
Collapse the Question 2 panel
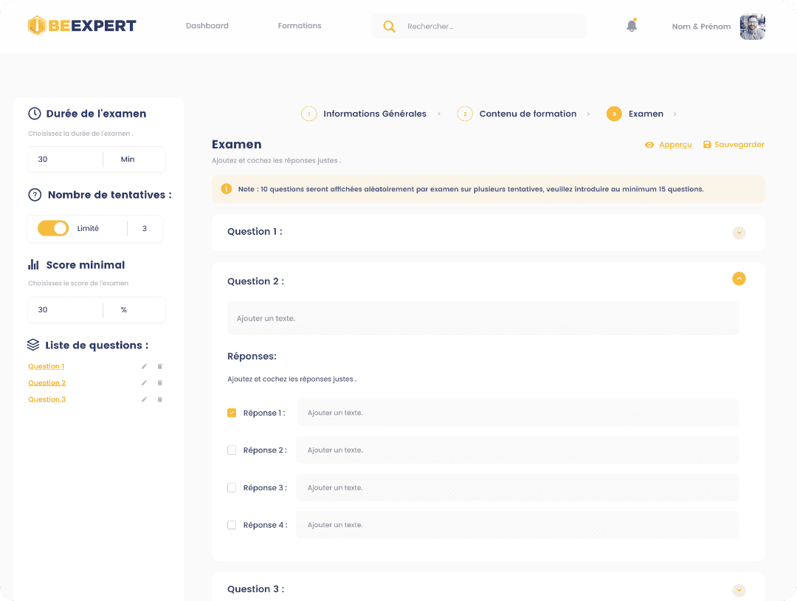(x=739, y=278)
